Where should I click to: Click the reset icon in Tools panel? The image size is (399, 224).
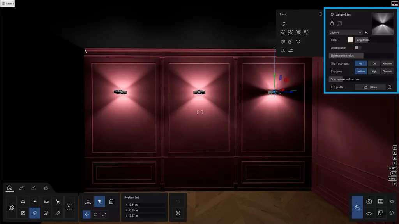pos(298,42)
